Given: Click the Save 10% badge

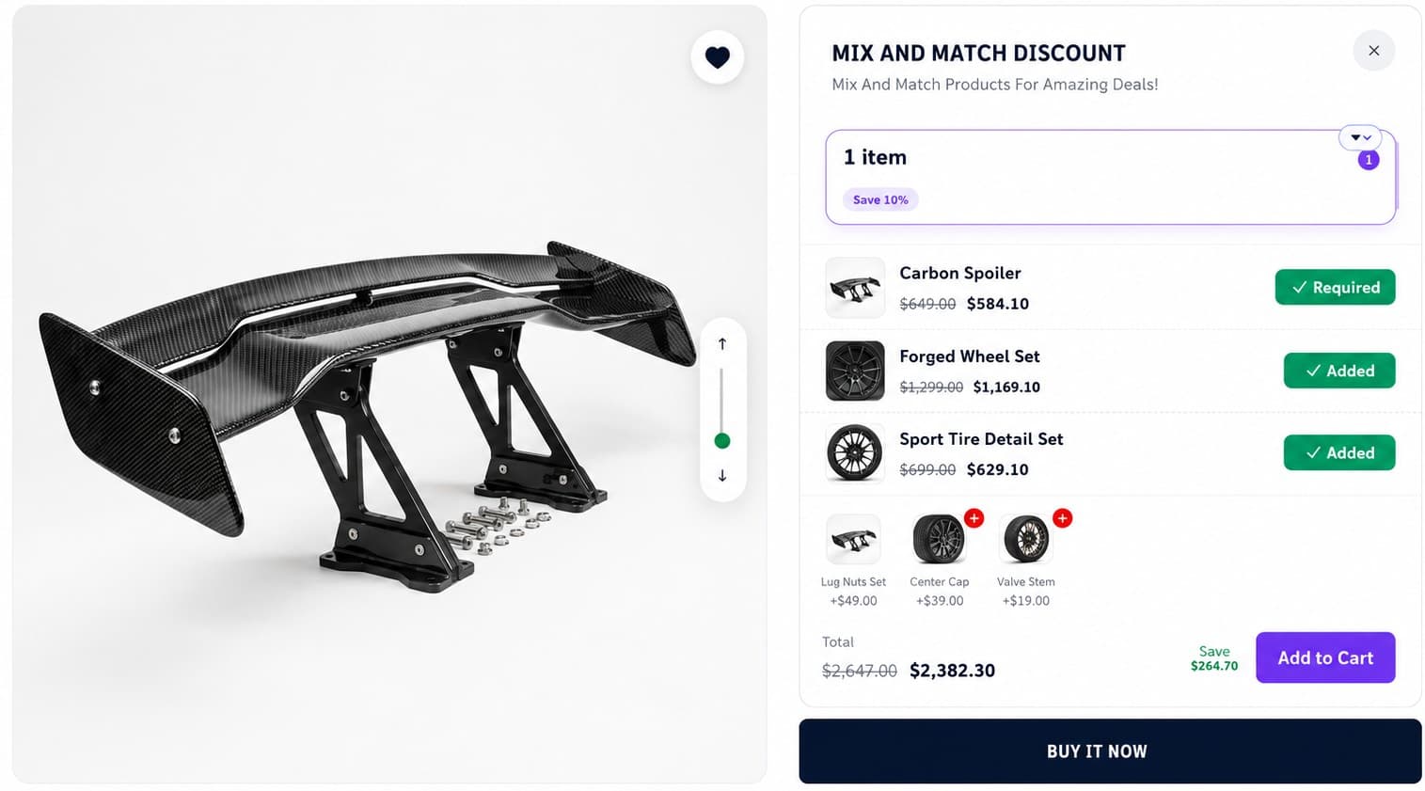Looking at the screenshot, I should coord(880,199).
